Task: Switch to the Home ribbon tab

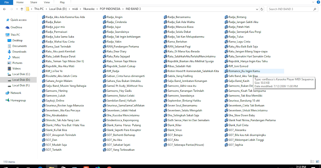Action: pyautogui.click(x=20, y=2)
